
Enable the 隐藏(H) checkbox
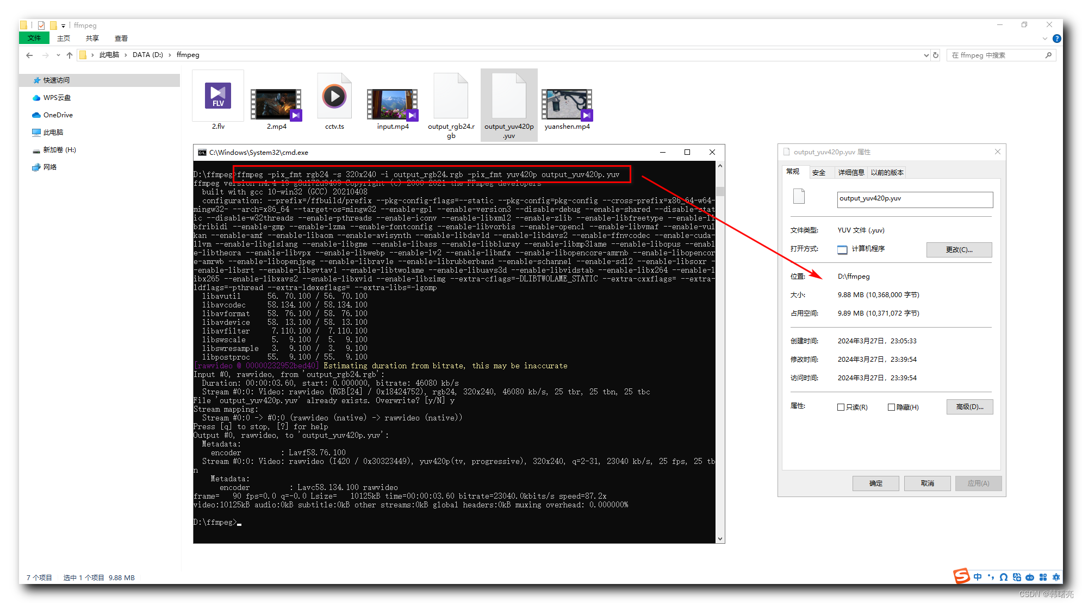point(892,407)
